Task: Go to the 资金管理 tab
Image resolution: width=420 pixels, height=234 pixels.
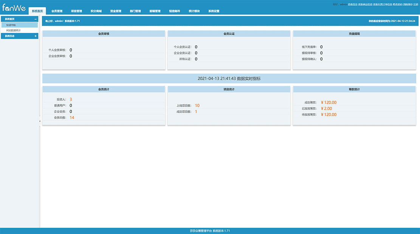Action: (x=116, y=11)
